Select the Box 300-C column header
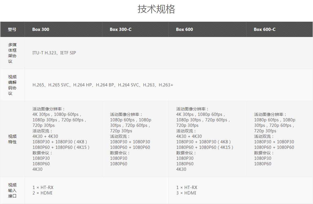The image size is (313, 204). coord(121,29)
